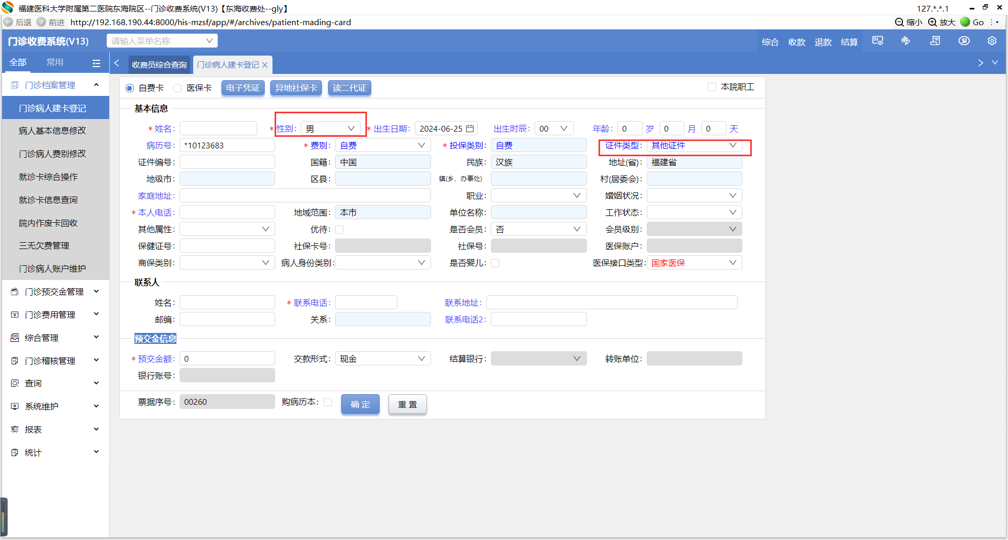The height and width of the screenshot is (540, 1008).
Task: Click the 异地社保卡 button
Action: tap(296, 88)
